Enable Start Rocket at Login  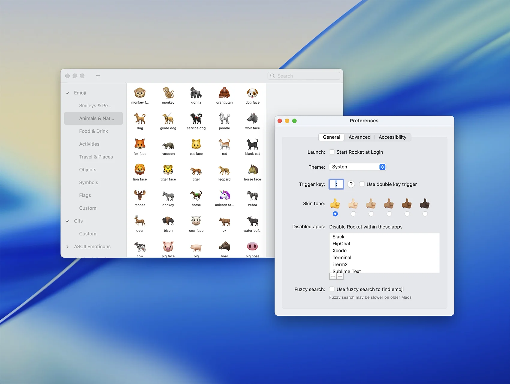click(x=332, y=152)
